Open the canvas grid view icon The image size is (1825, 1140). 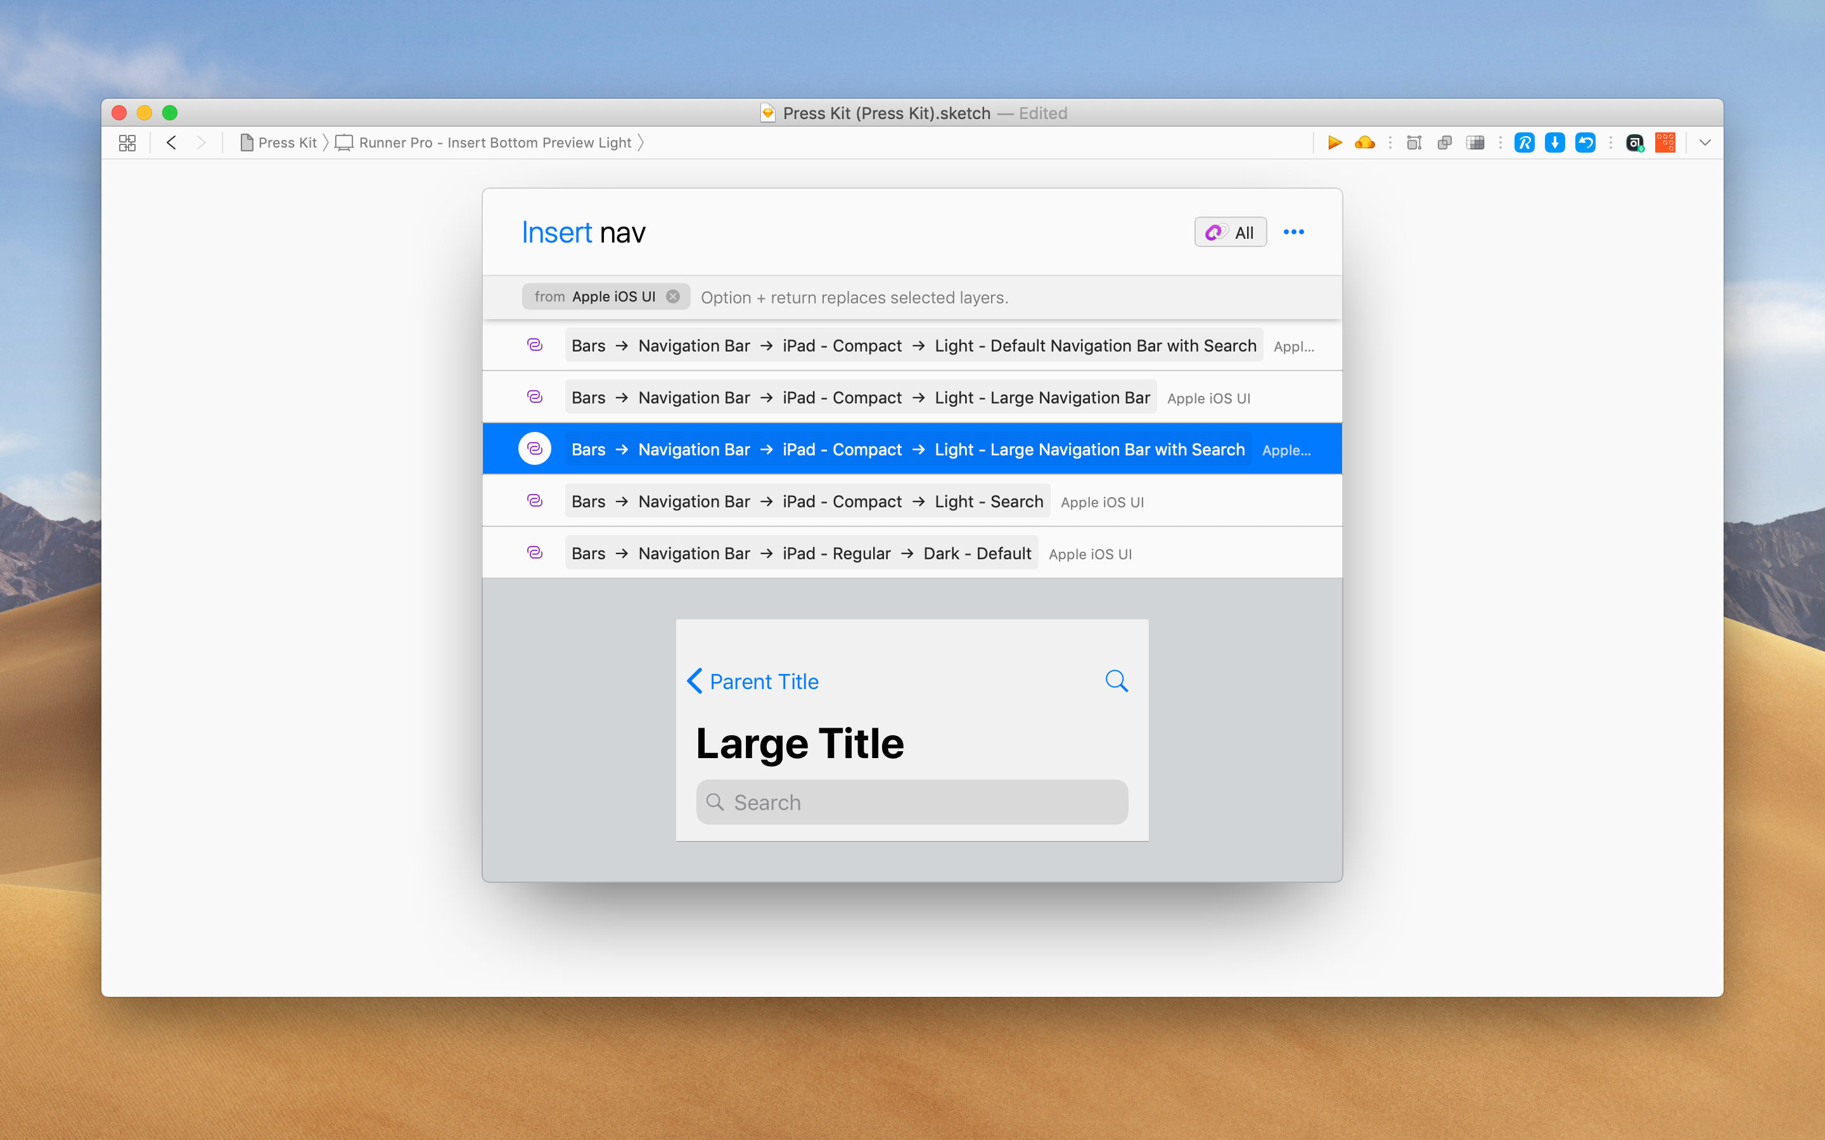127,142
